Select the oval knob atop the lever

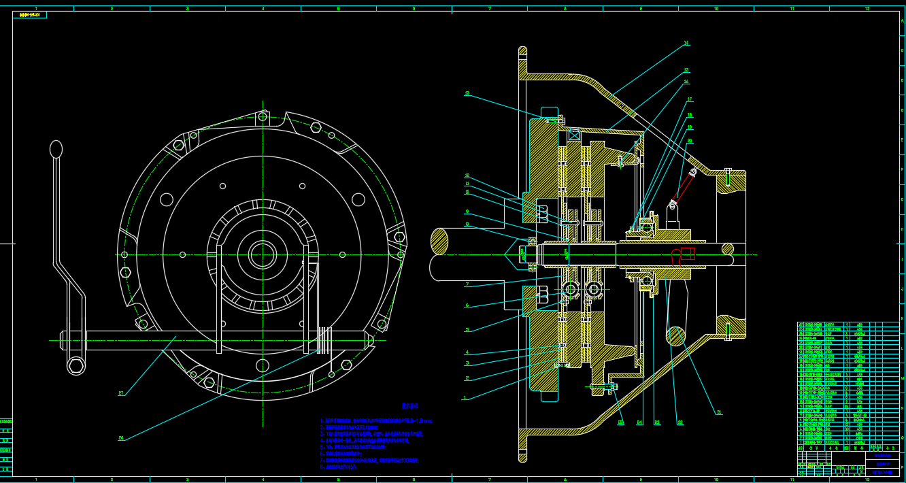[56, 149]
